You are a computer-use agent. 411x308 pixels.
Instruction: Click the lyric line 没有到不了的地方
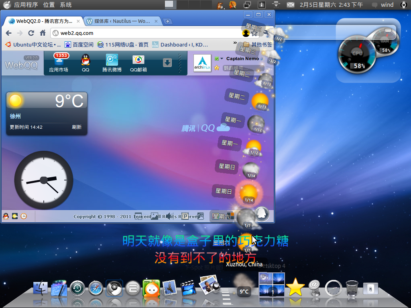pyautogui.click(x=205, y=258)
